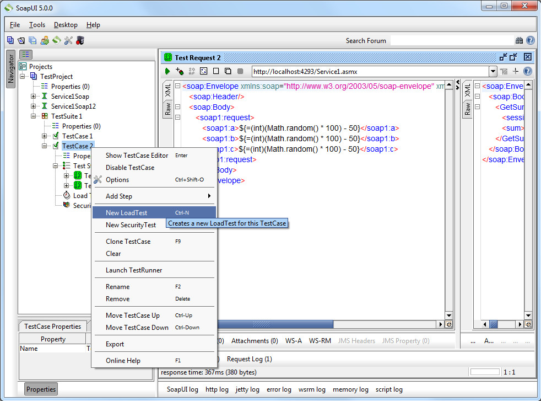Viewport: 541px width, 401px height.
Task: Collapse the soap:Envelope fold in request XML
Action: (x=178, y=85)
